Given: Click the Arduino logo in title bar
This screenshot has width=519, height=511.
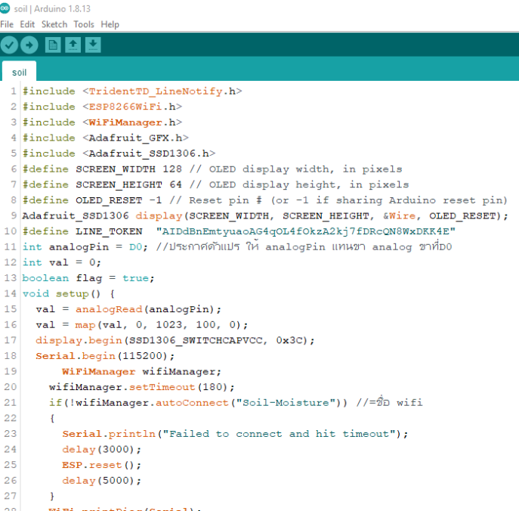Looking at the screenshot, I should 6,8.
